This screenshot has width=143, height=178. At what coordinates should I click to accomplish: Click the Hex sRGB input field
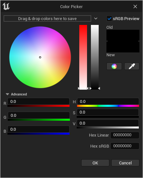click(125, 146)
